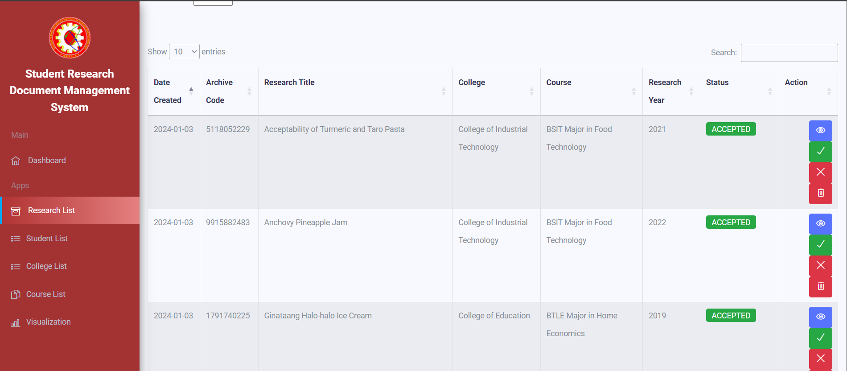Click the Search input field

[789, 53]
